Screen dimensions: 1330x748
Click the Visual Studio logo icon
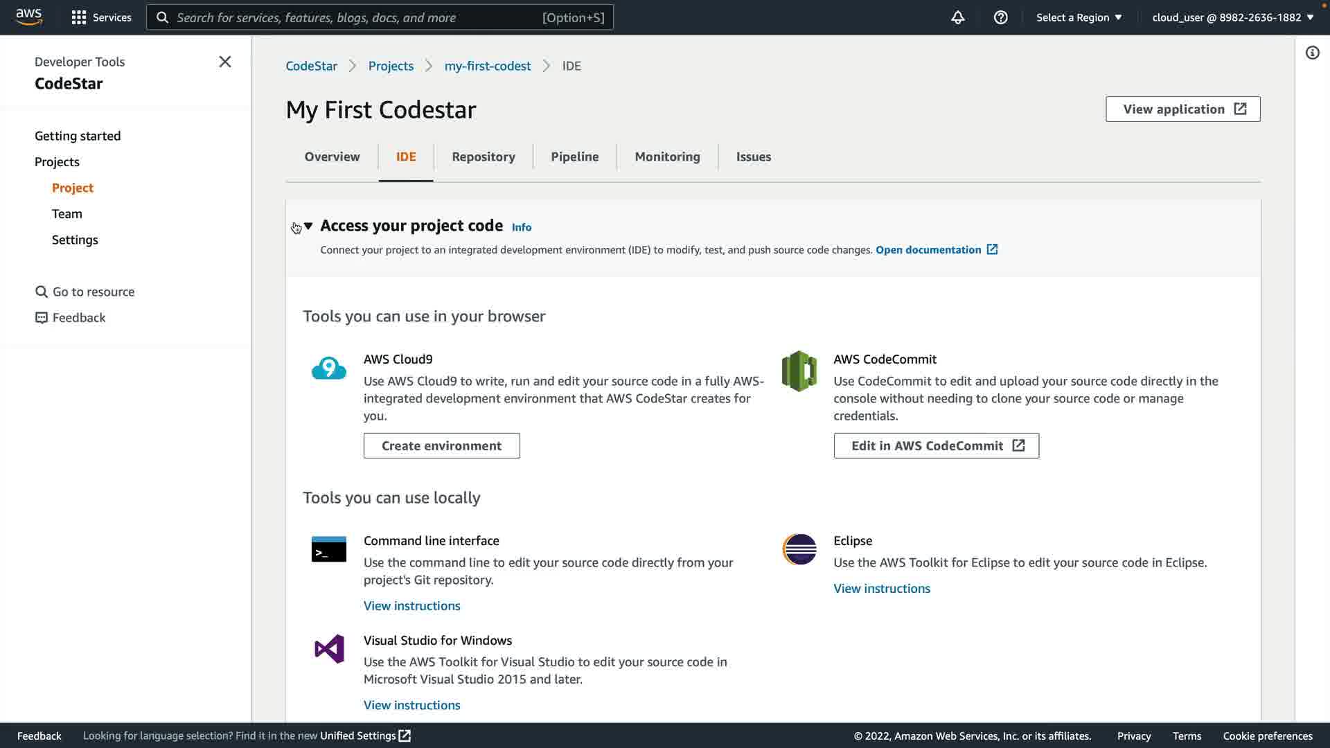tap(329, 649)
